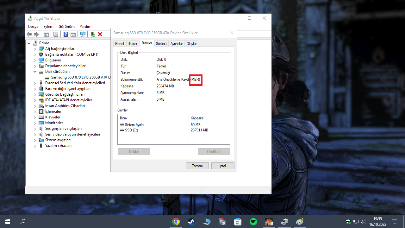Expand Depolama denetleyicileri category
The image size is (405, 228).
pos(35,66)
